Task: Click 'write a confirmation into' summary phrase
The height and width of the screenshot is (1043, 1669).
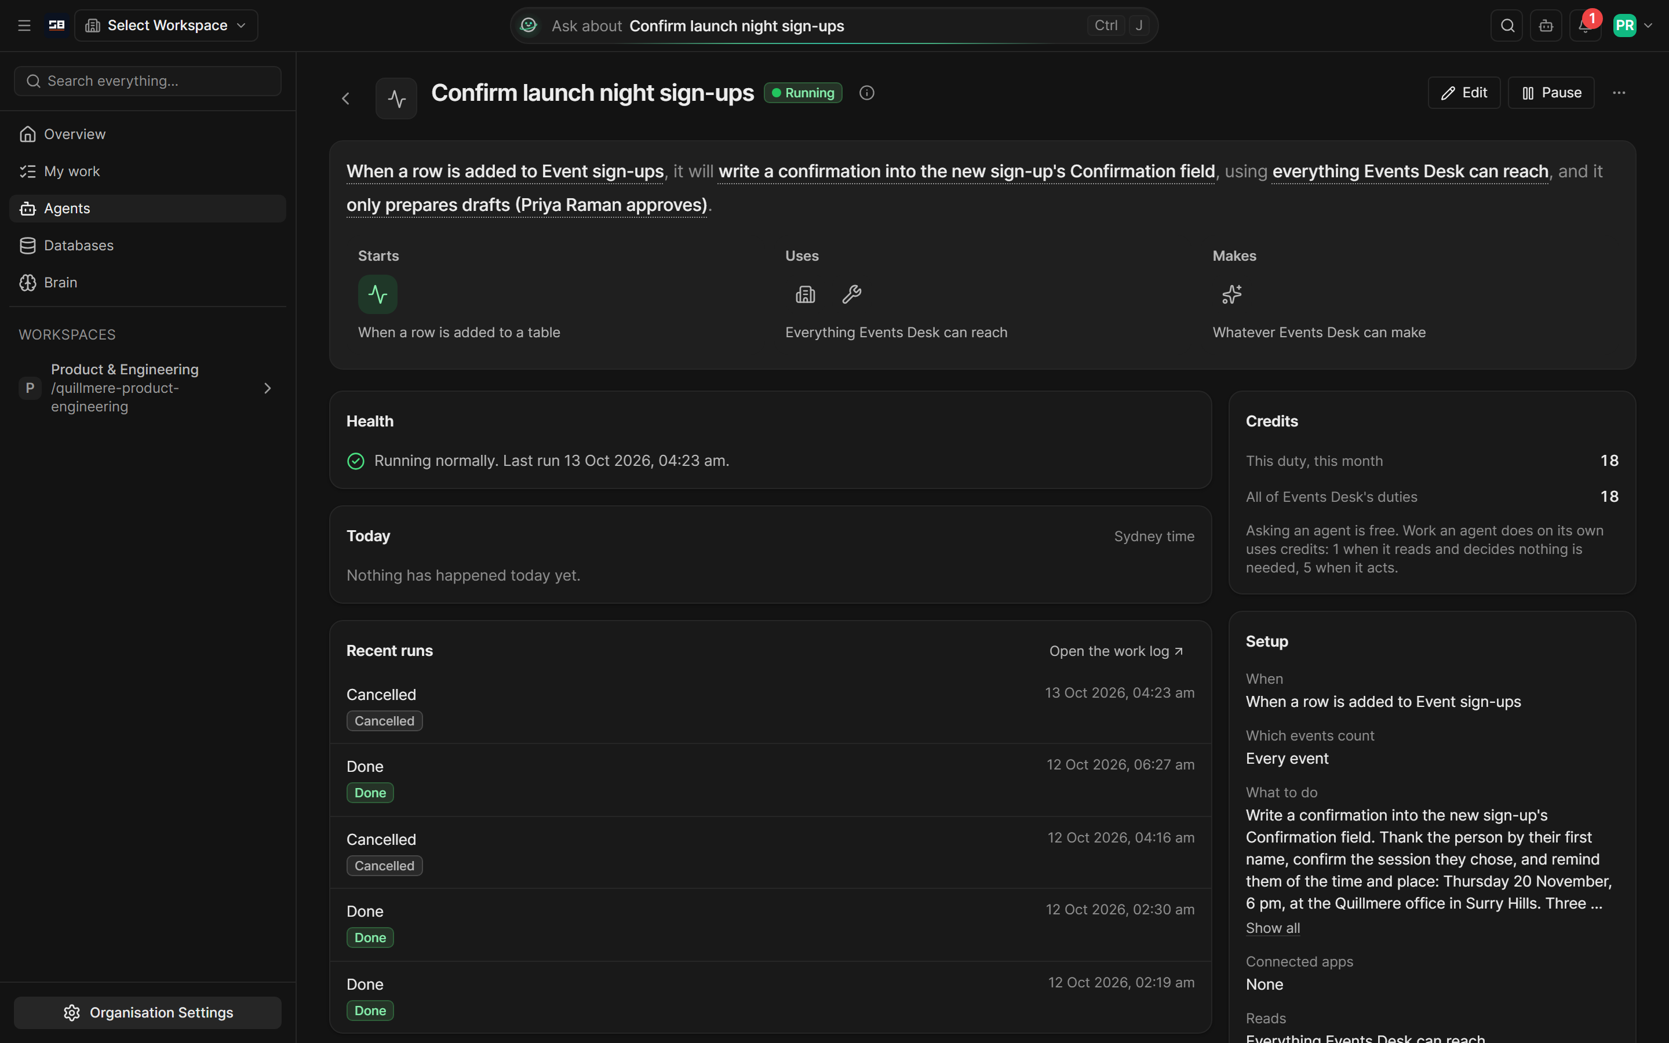Action: click(966, 172)
